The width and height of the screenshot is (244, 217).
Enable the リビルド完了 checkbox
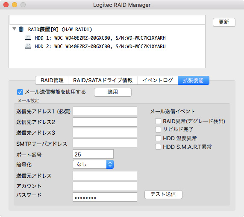tap(158, 130)
